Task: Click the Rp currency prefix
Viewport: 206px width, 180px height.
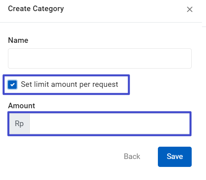Action: [19, 124]
